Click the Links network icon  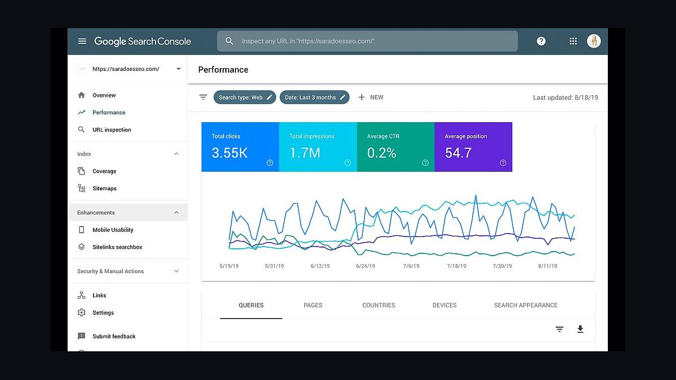(82, 296)
